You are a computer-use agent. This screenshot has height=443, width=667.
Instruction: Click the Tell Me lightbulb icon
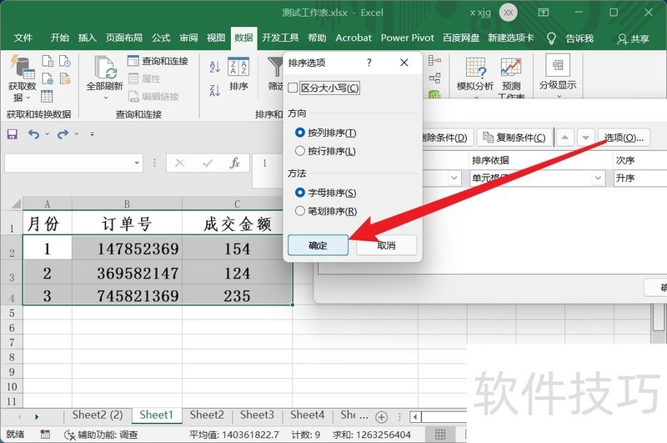[x=551, y=38]
